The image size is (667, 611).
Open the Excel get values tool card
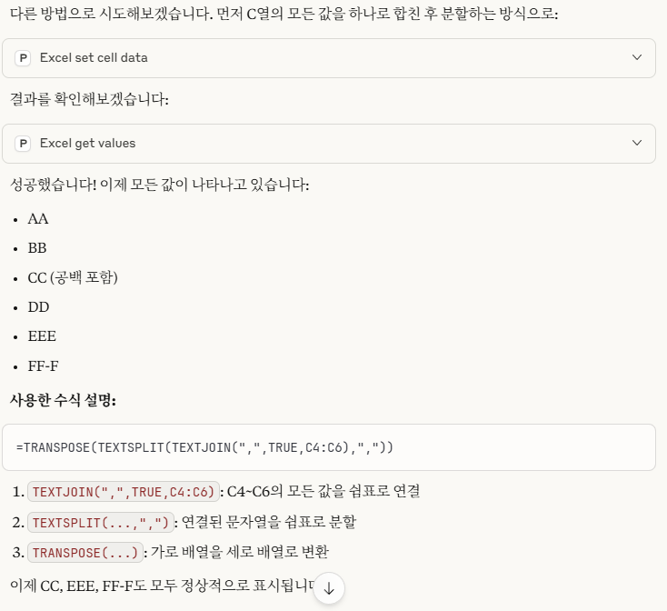tap(329, 144)
